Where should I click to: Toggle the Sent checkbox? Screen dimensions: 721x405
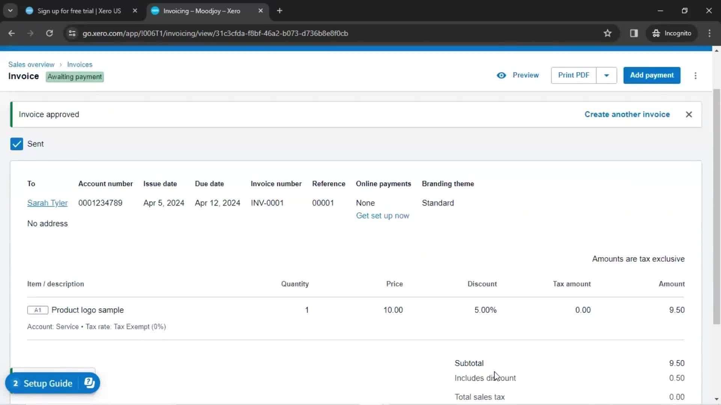tap(17, 144)
